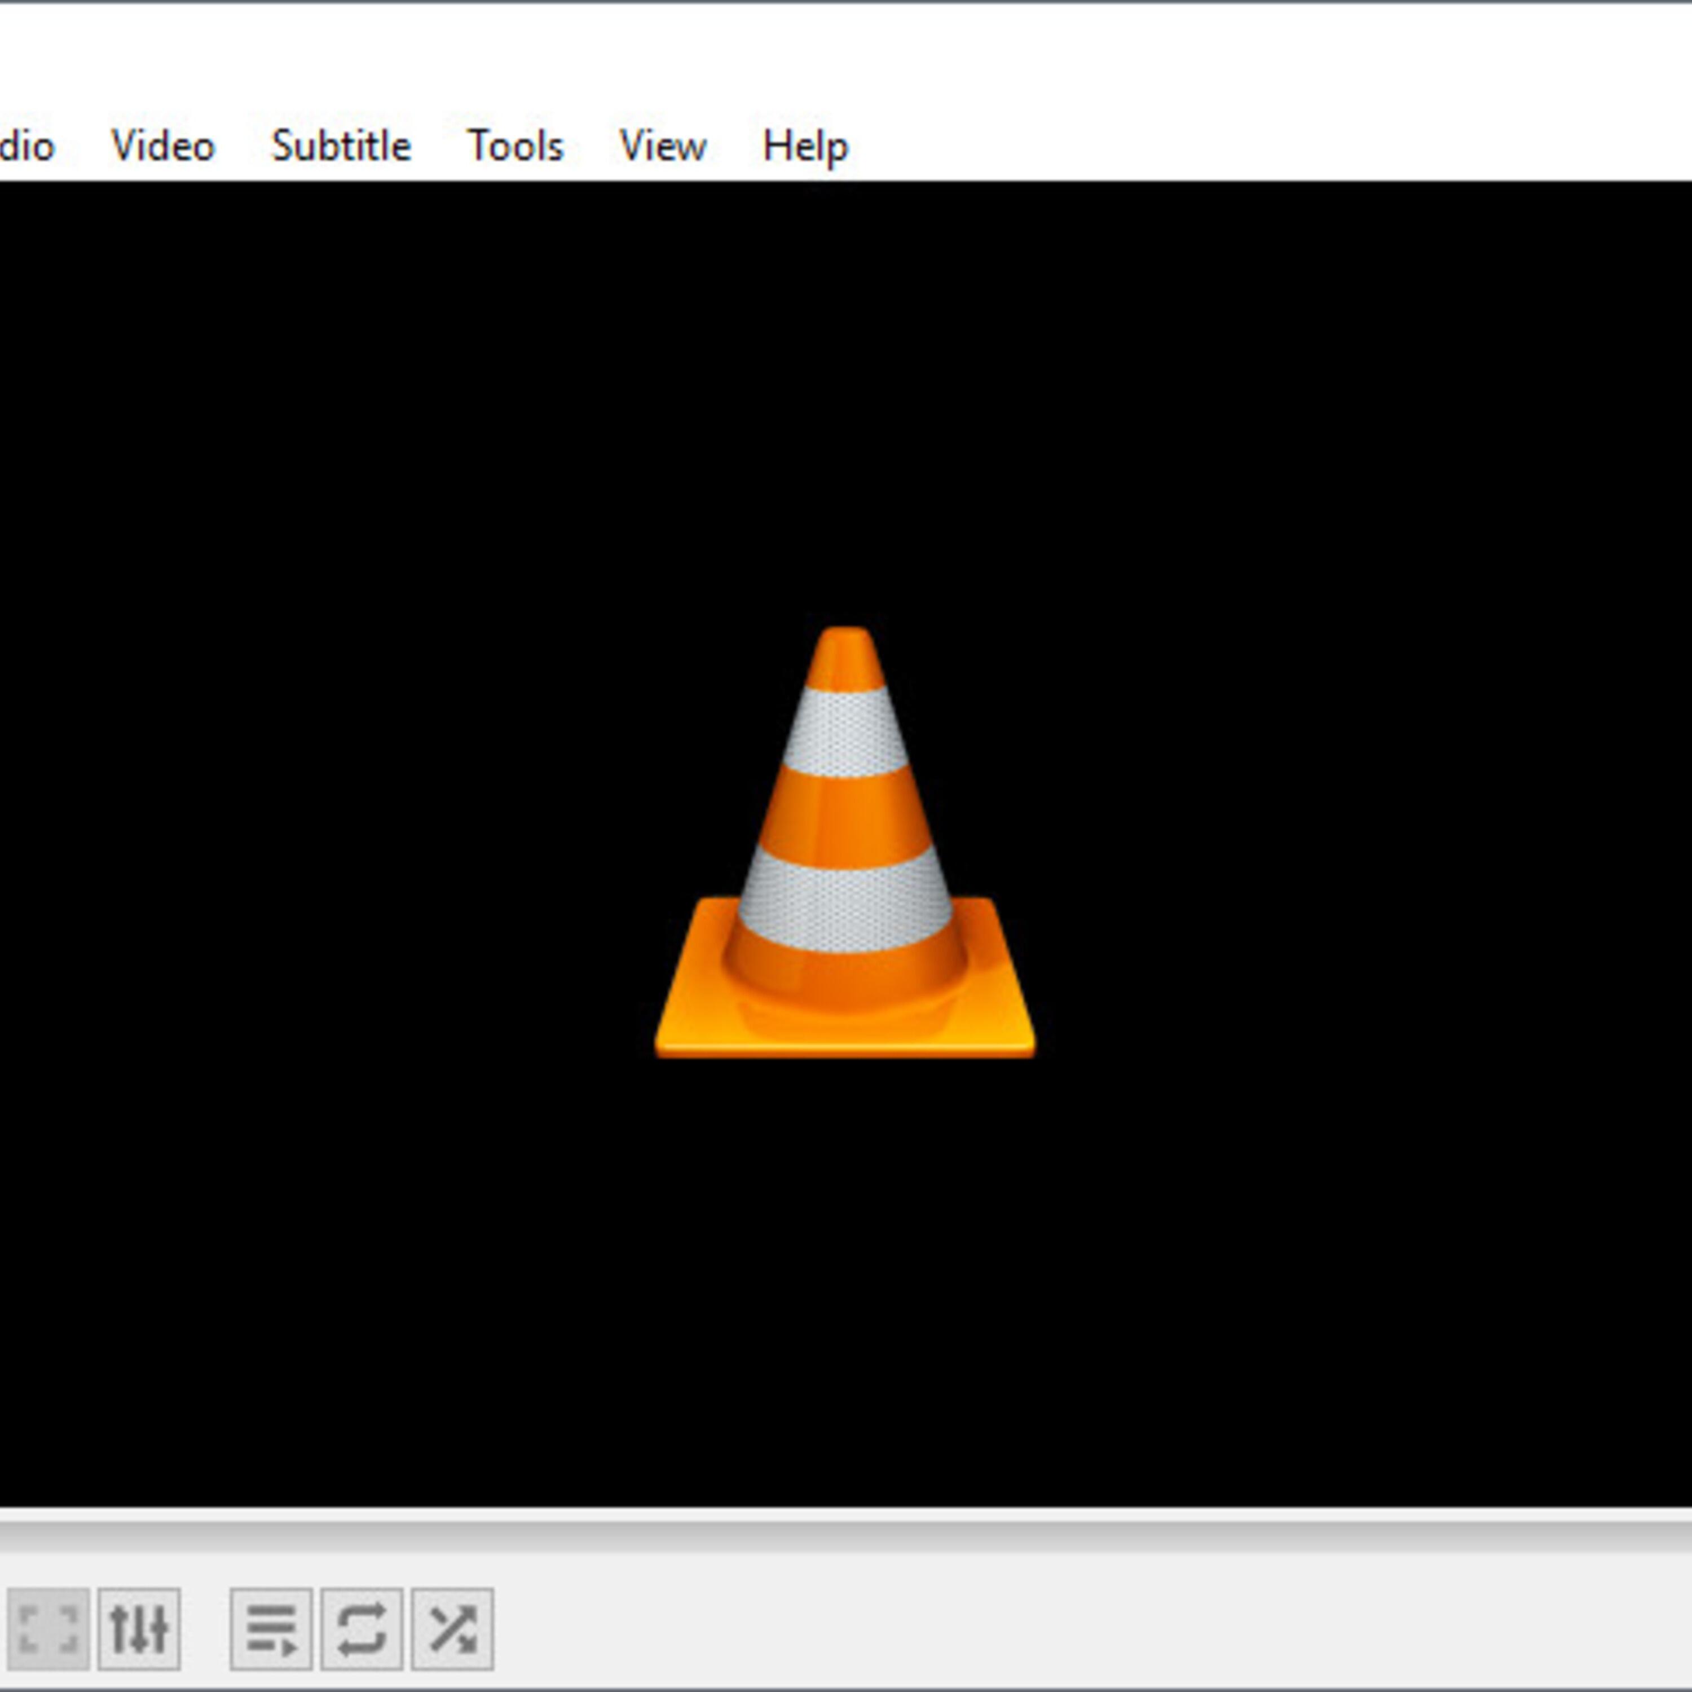The height and width of the screenshot is (1692, 1692).
Task: Toggle random shuffle playback
Action: tap(453, 1629)
